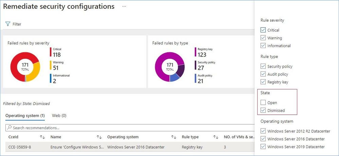Click the search magnifier icon
Screen dimensions: 339x156
click(10, 128)
